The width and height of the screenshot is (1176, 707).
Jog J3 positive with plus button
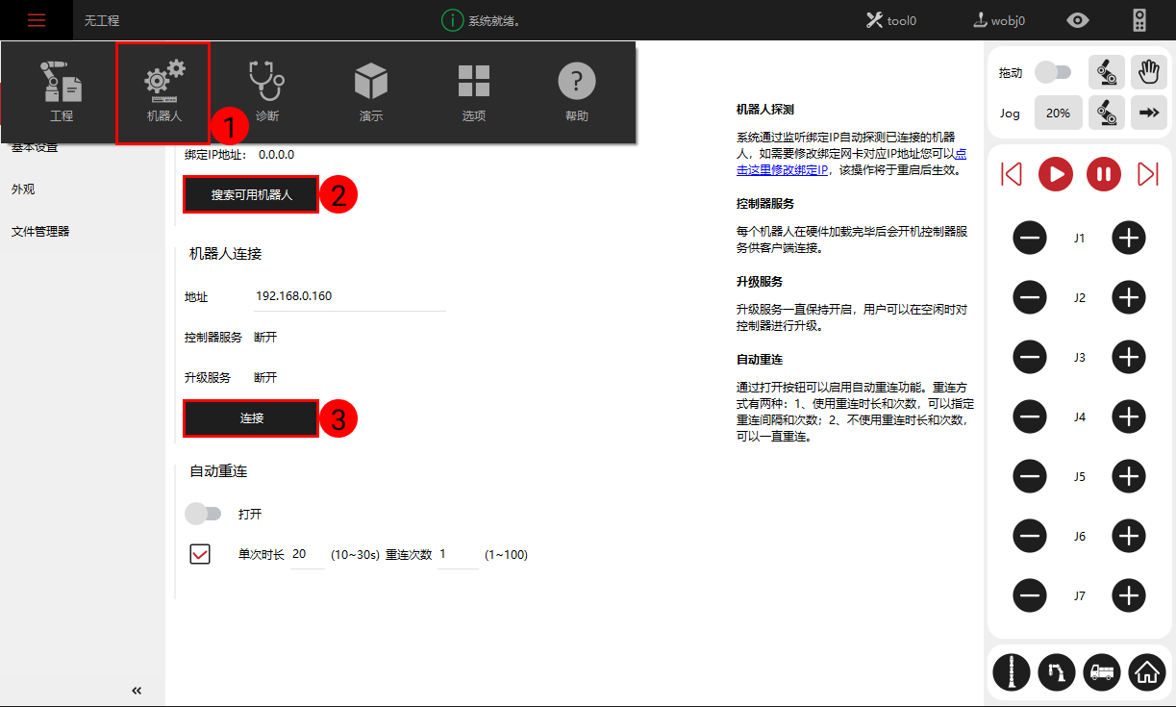[1129, 357]
